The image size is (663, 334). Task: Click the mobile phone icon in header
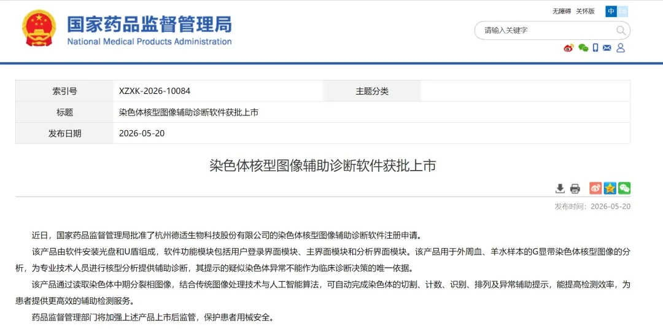click(595, 48)
